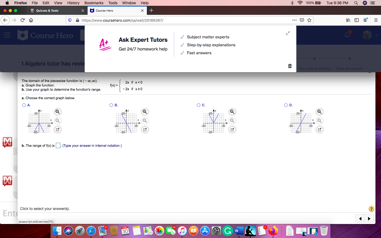This screenshot has height=238, width=381.
Task: Open Course Hero notifications bell
Action: click(x=347, y=35)
